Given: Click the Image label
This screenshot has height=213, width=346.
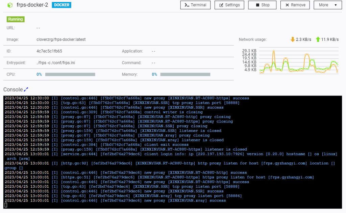Looking at the screenshot, I should pyautogui.click(x=13, y=39).
